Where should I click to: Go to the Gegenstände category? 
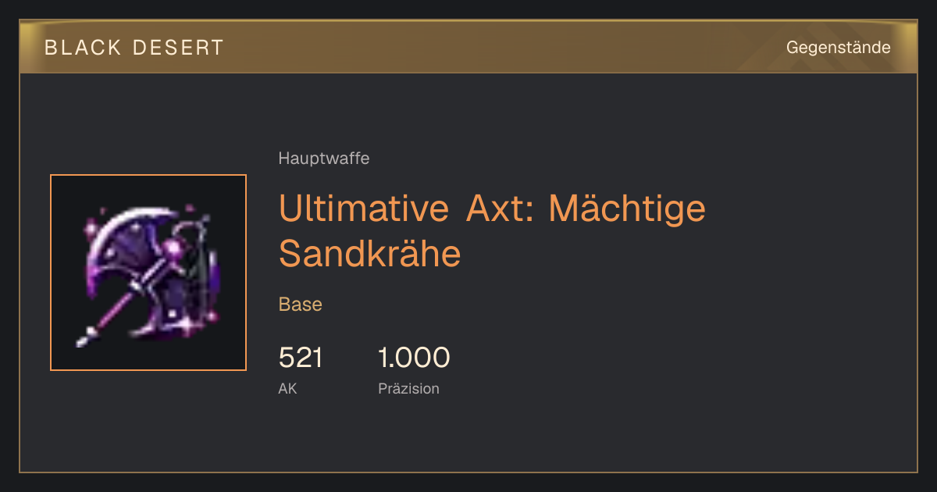(x=838, y=48)
